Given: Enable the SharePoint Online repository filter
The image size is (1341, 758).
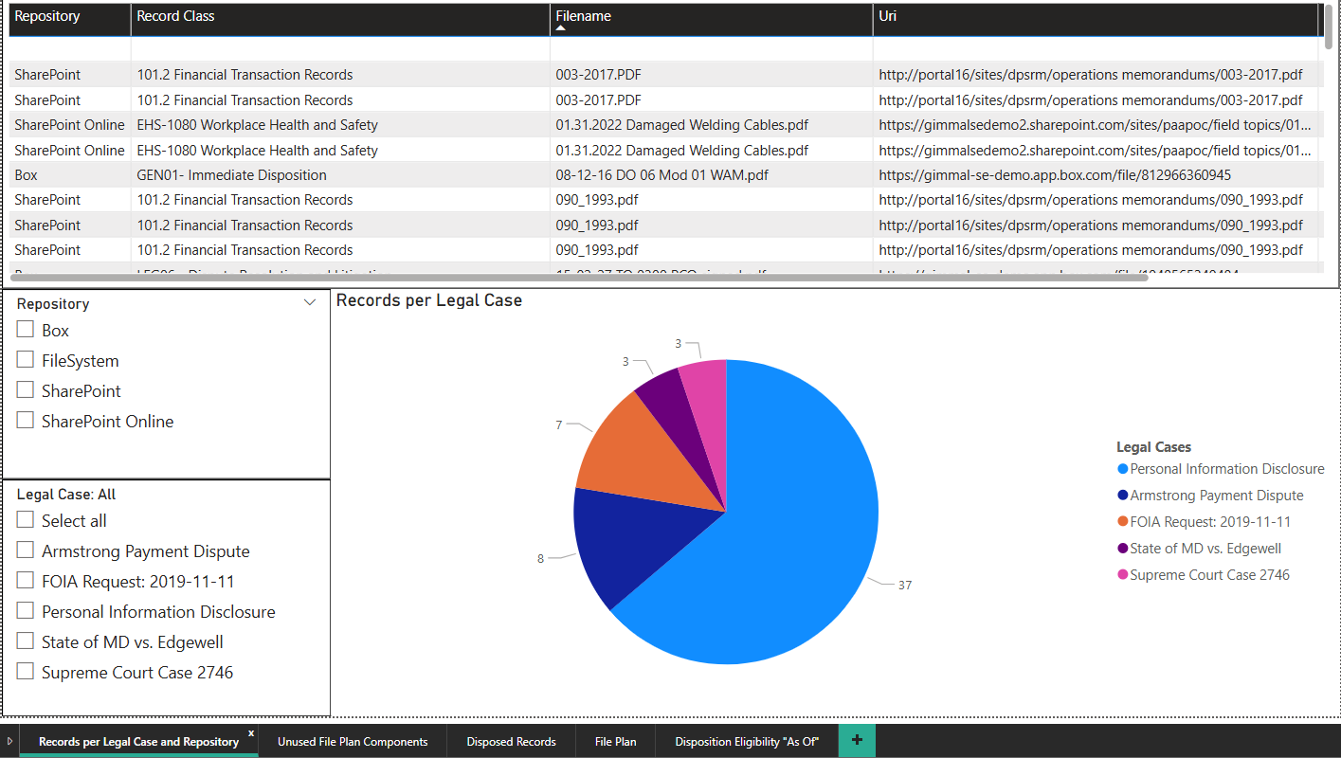Looking at the screenshot, I should 26,421.
